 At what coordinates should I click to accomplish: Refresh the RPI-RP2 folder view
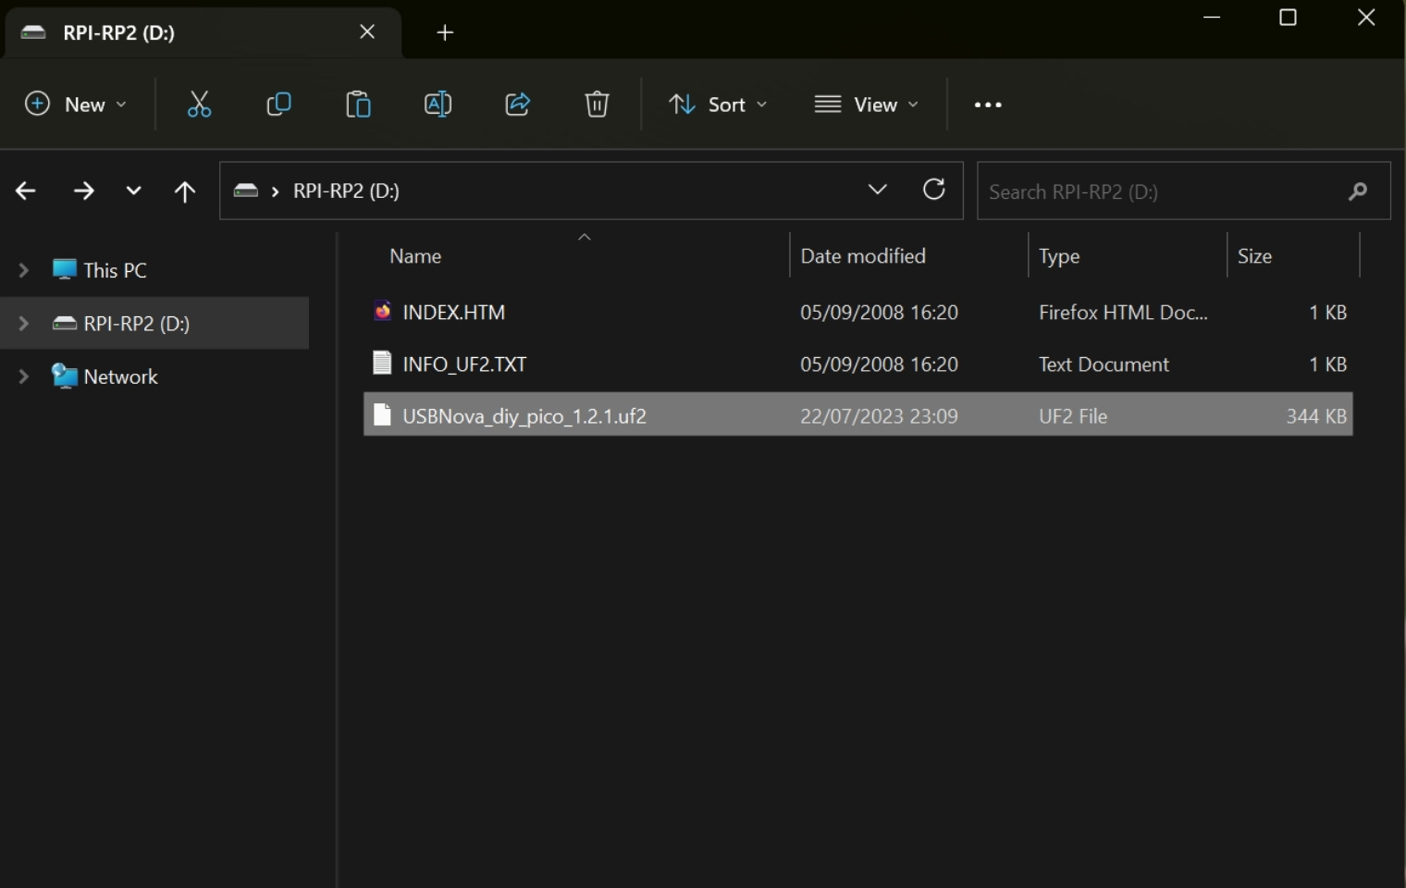[934, 190]
